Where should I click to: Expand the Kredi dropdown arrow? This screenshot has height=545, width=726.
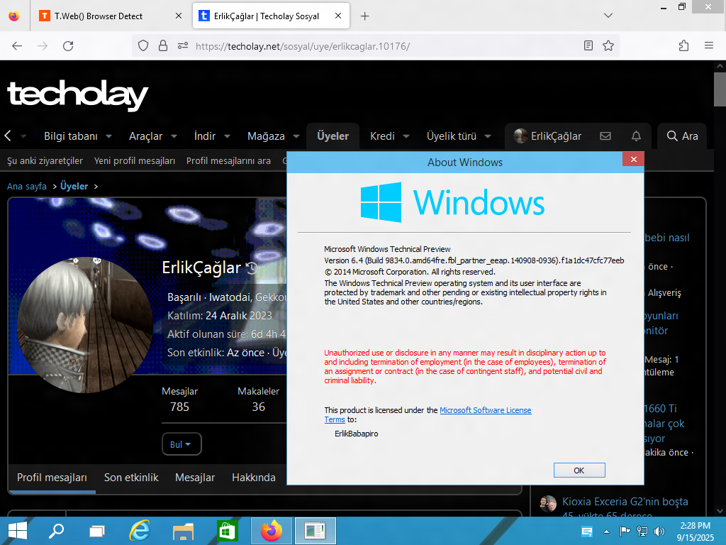pos(406,136)
